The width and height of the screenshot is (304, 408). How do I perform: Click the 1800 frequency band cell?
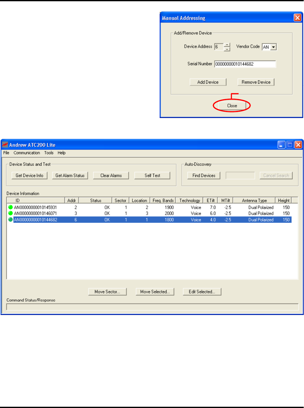[x=169, y=220]
